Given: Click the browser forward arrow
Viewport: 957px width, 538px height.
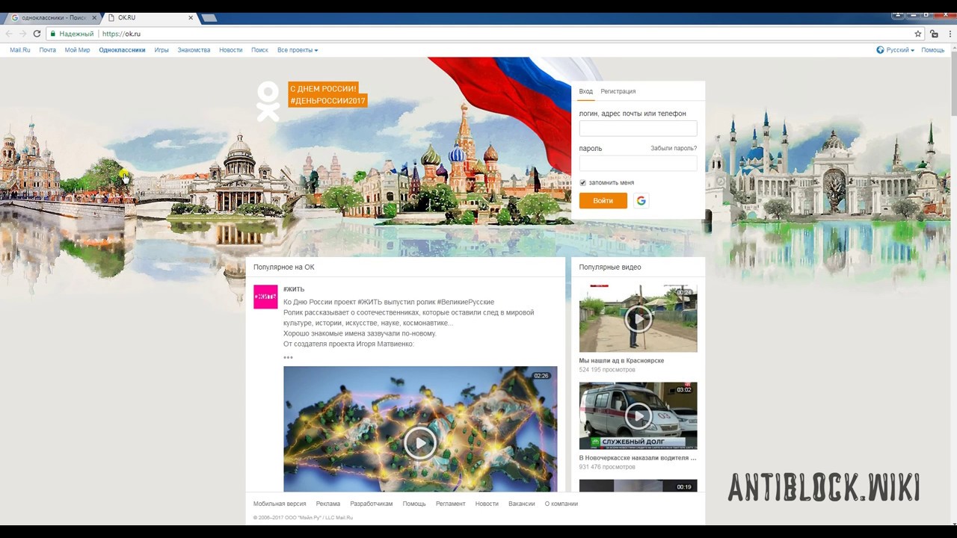Looking at the screenshot, I should point(22,34).
